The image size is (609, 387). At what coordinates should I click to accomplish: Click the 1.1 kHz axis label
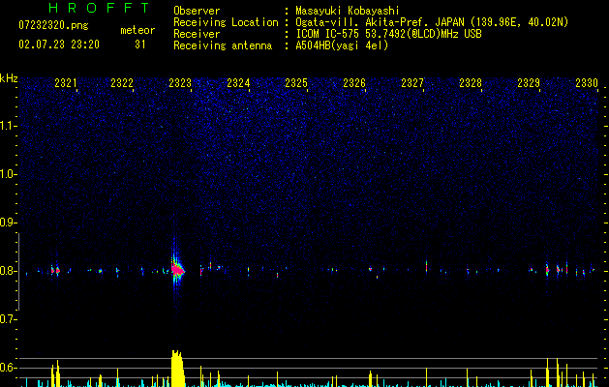pos(8,126)
